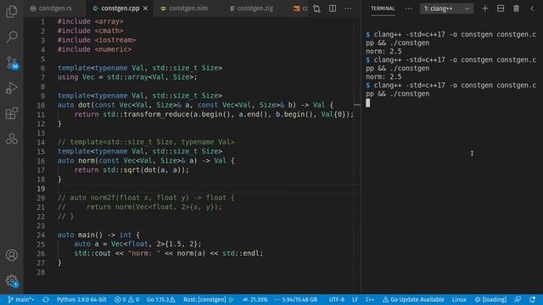The image size is (543, 305).
Task: Click the 5.94/15.48 GB memory status
Action: tap(296, 299)
